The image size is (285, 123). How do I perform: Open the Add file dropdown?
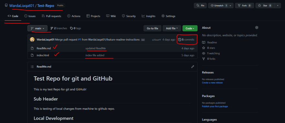click(x=172, y=28)
